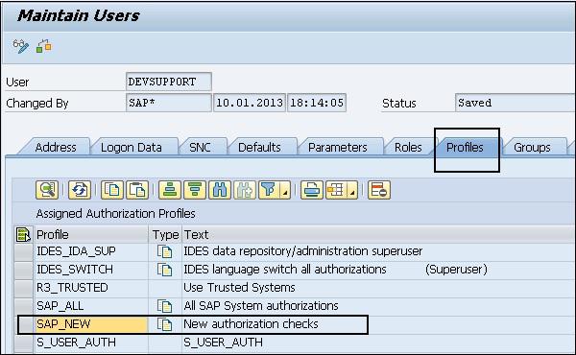Click the SAP_ALL profile cell
The width and height of the screenshot is (576, 355).
(91, 306)
